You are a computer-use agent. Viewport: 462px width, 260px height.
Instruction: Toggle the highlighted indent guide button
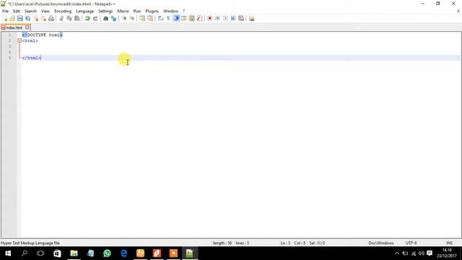pos(176,19)
